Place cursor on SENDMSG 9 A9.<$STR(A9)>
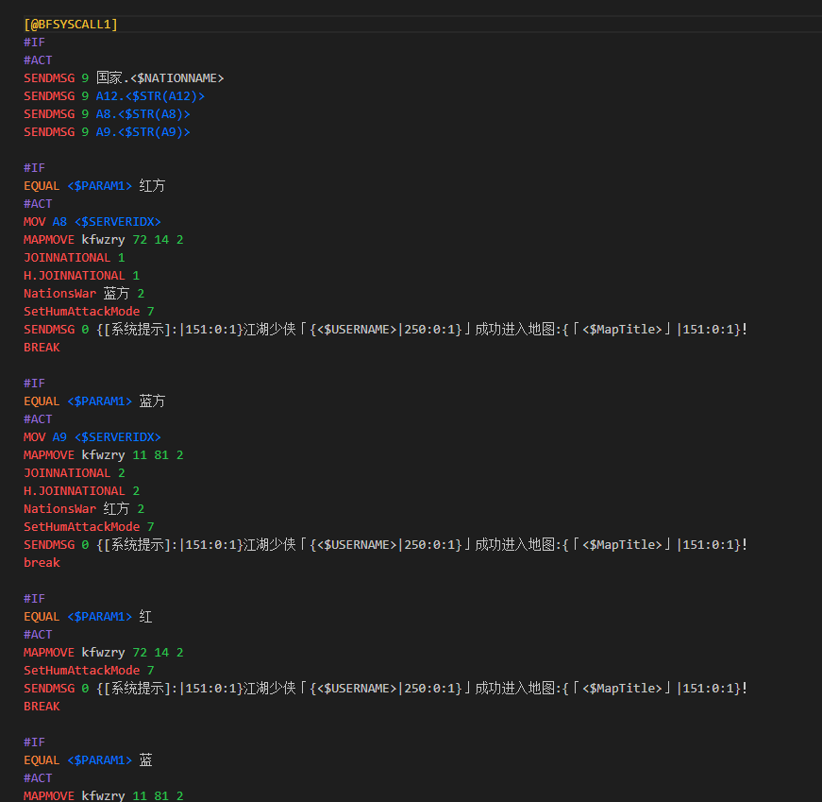 click(x=107, y=131)
